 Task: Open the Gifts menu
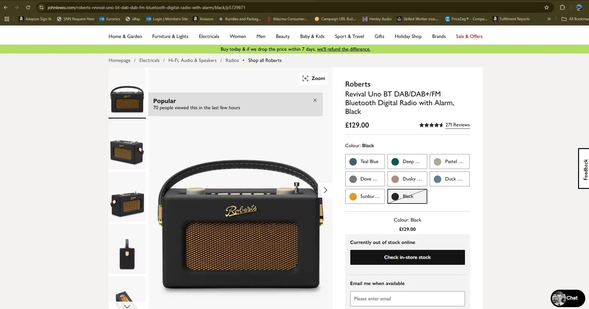379,36
